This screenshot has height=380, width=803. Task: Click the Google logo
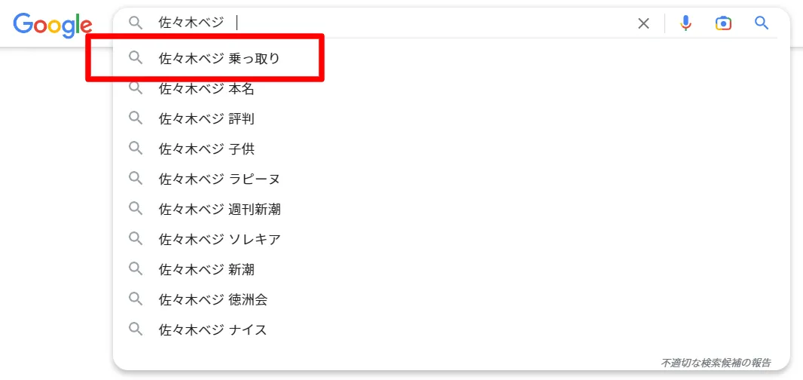(53, 25)
